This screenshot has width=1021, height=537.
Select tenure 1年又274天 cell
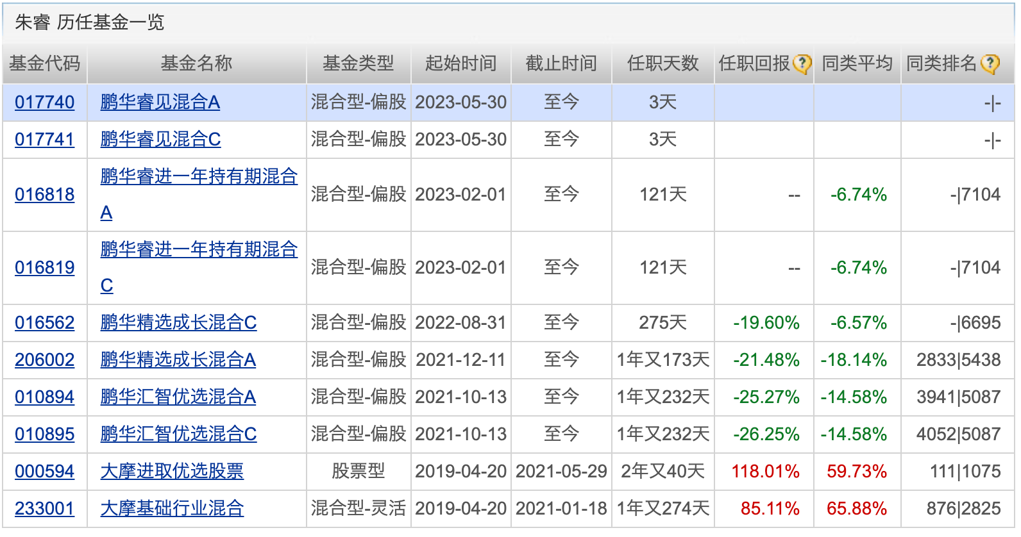coord(663,509)
